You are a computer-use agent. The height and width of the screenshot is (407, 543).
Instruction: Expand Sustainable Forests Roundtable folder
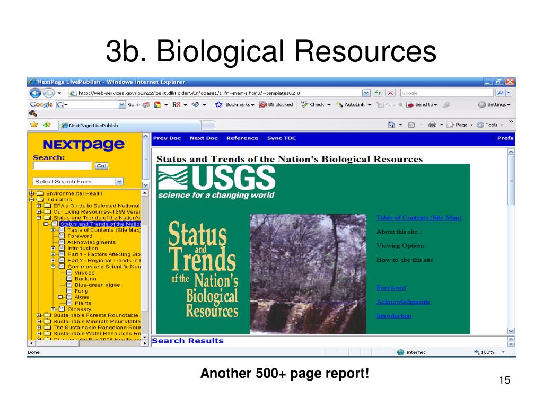pos(39,315)
